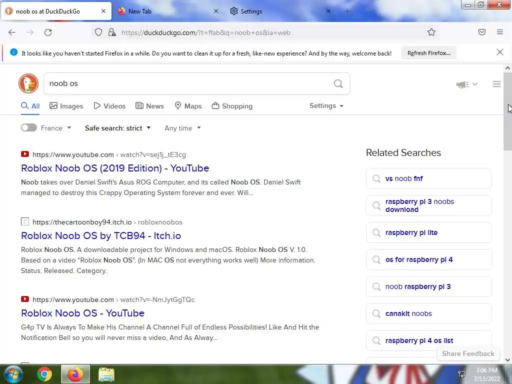Search related term vs noob fnf
The width and height of the screenshot is (512, 384).
click(x=428, y=178)
